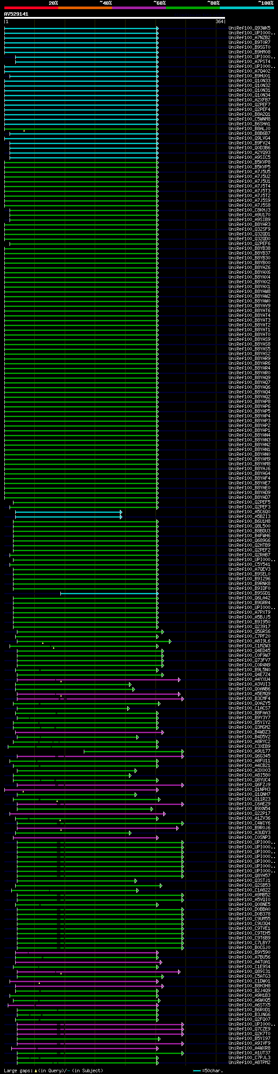Select label UniRef100_A5BZI3
The width and height of the screenshot is (278, 1074).
249,516
